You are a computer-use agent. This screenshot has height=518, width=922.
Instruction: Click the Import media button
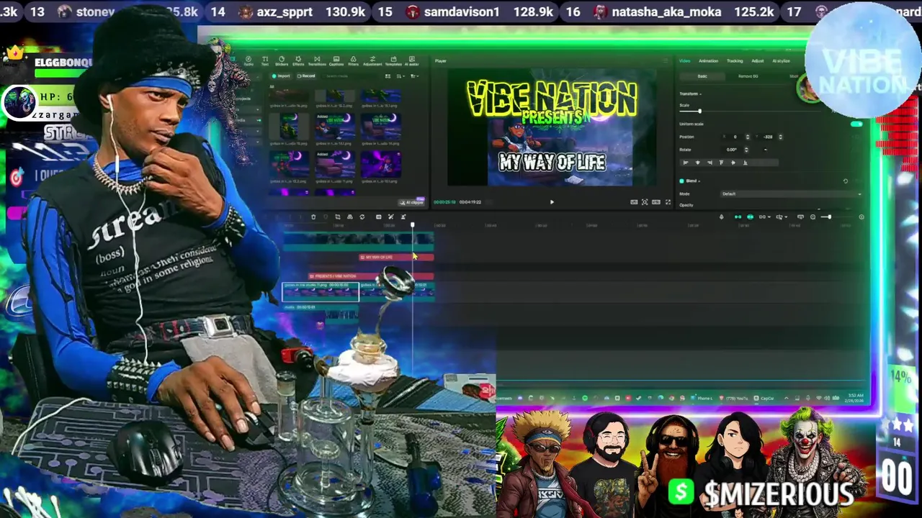281,76
